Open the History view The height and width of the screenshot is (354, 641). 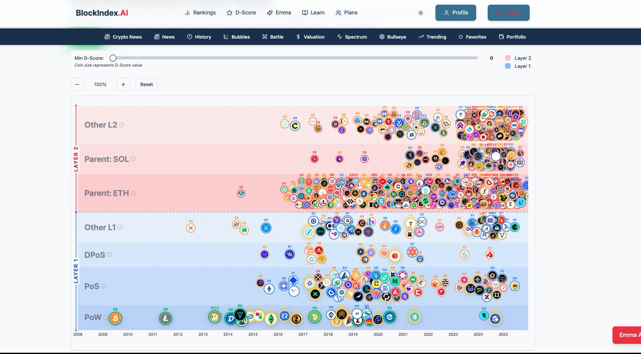pyautogui.click(x=199, y=37)
